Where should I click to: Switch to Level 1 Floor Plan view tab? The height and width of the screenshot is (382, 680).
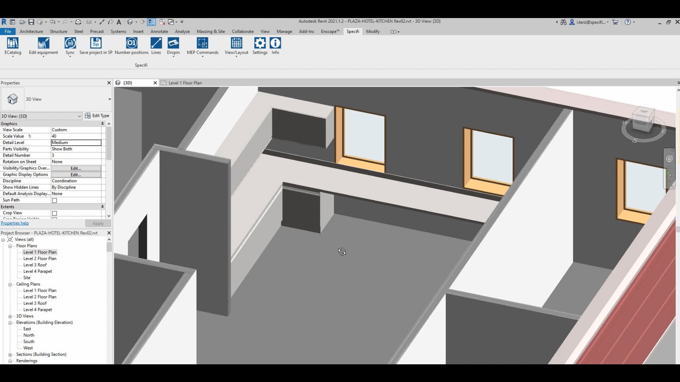tap(185, 83)
